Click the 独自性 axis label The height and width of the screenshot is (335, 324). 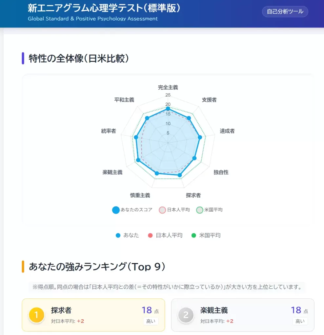[x=221, y=172]
